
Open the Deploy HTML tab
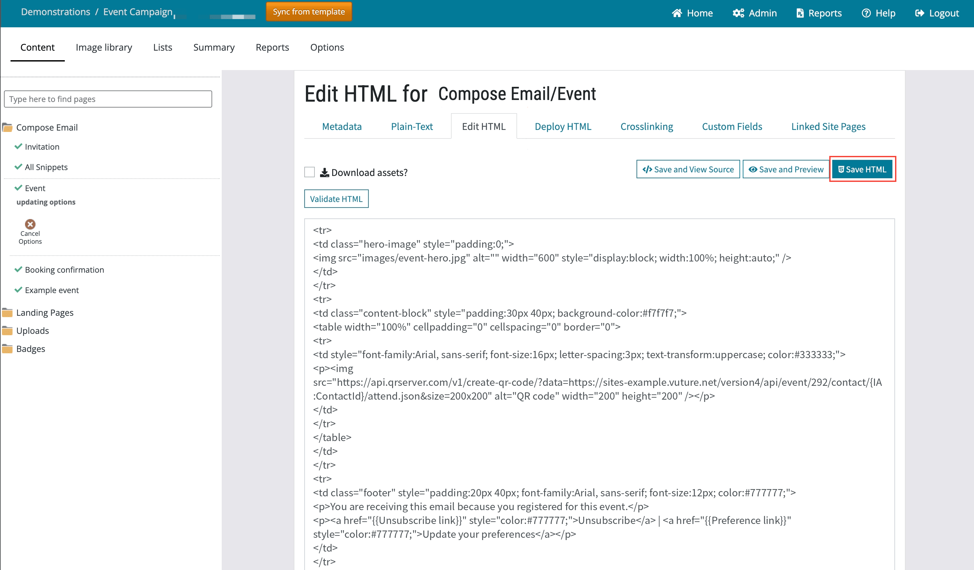(x=563, y=126)
